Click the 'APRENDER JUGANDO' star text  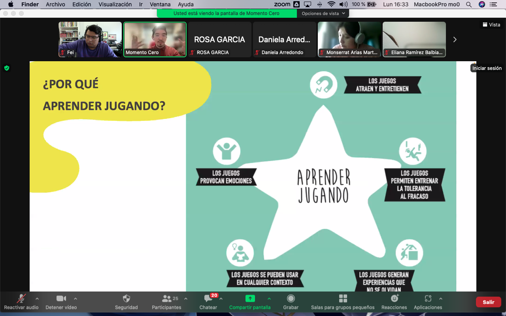tap(324, 186)
